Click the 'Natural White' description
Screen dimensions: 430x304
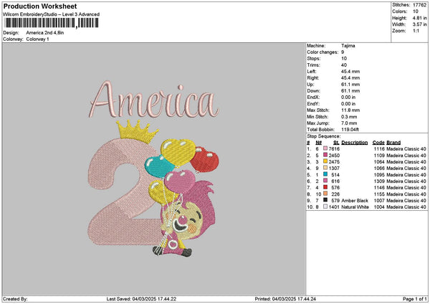click(355, 207)
